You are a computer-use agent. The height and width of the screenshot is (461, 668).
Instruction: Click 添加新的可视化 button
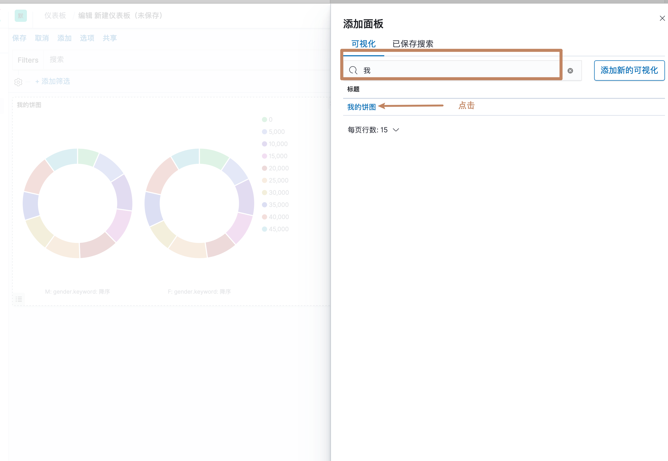pyautogui.click(x=629, y=70)
